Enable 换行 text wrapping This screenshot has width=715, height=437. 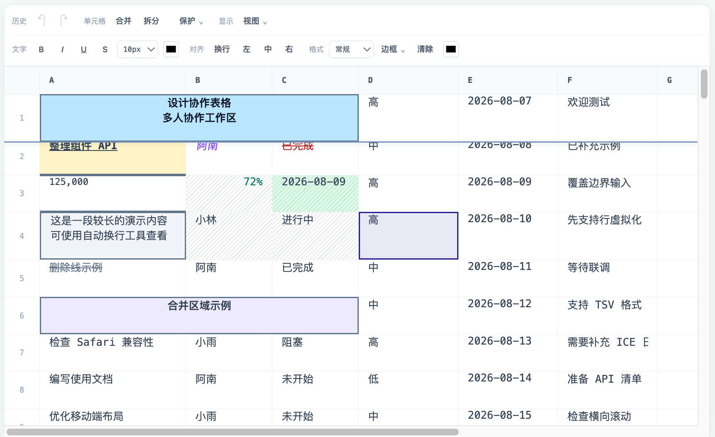click(x=222, y=49)
